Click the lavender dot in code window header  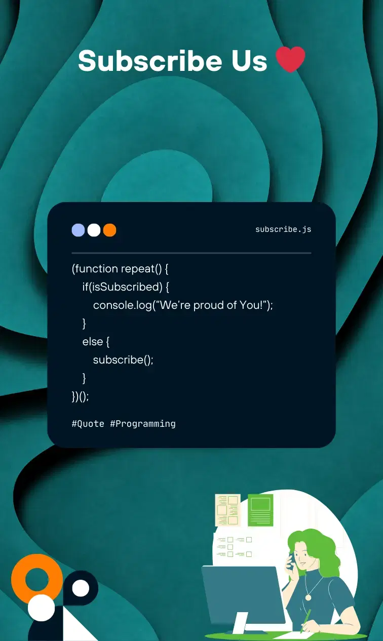78,230
